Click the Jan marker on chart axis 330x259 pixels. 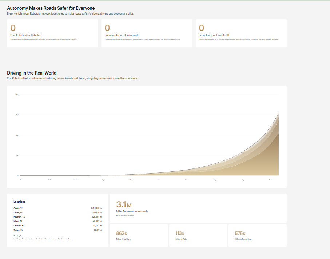click(21, 180)
